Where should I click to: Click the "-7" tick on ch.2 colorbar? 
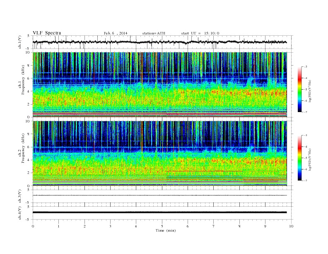(306, 181)
